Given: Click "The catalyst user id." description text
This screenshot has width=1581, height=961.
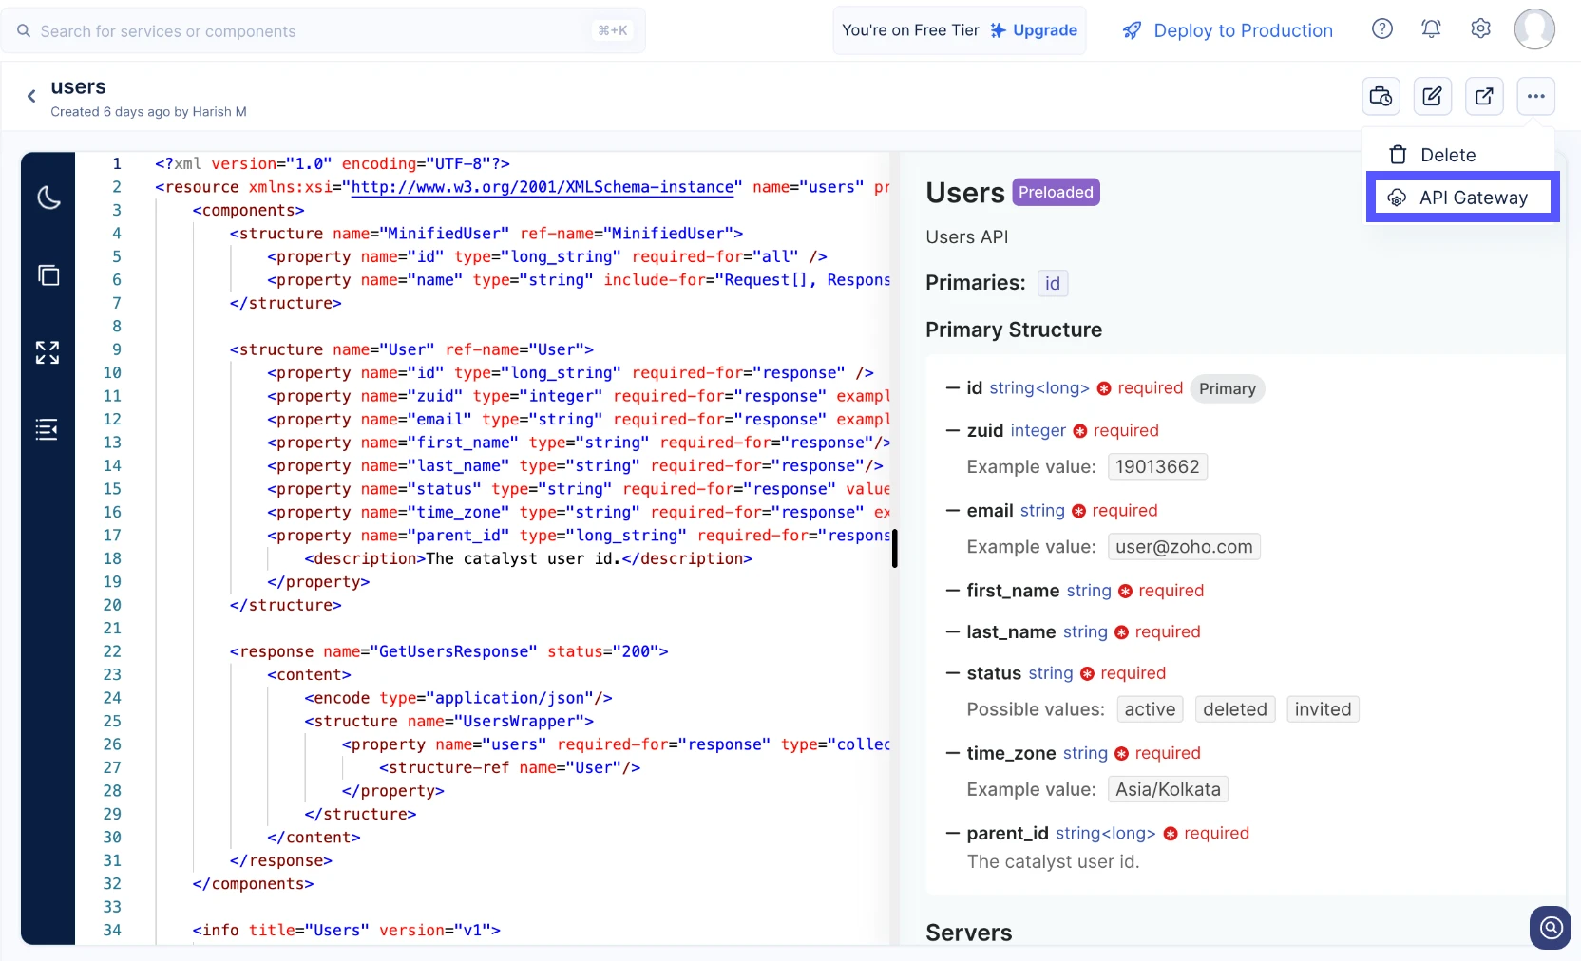Looking at the screenshot, I should point(1053,862).
